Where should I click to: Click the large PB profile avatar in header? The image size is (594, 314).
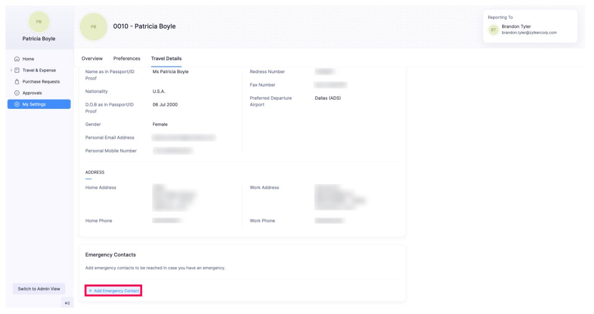click(x=93, y=26)
